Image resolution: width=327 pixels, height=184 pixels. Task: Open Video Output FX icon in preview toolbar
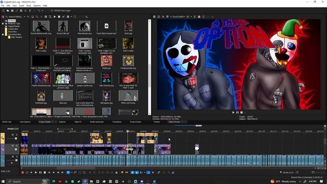pyautogui.click(x=163, y=17)
